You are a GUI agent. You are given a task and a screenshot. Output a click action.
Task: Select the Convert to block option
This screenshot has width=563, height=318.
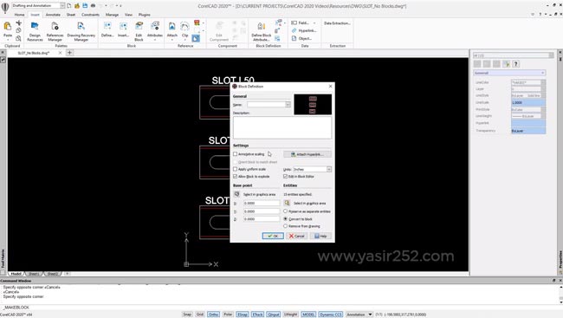(286, 219)
